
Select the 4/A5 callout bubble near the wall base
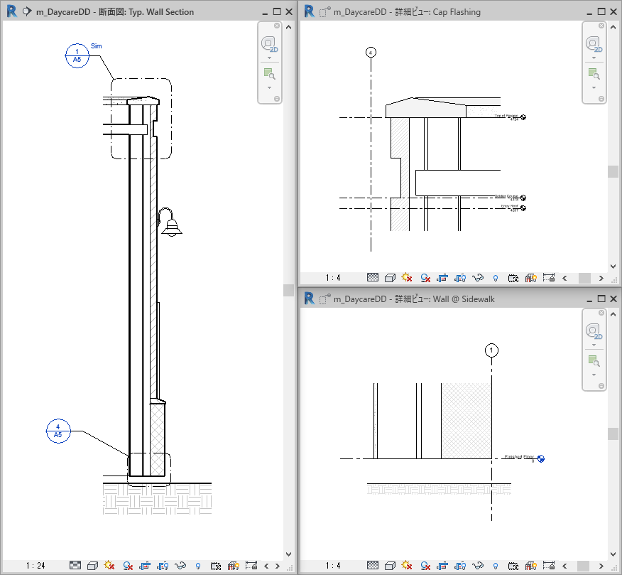pyautogui.click(x=58, y=431)
